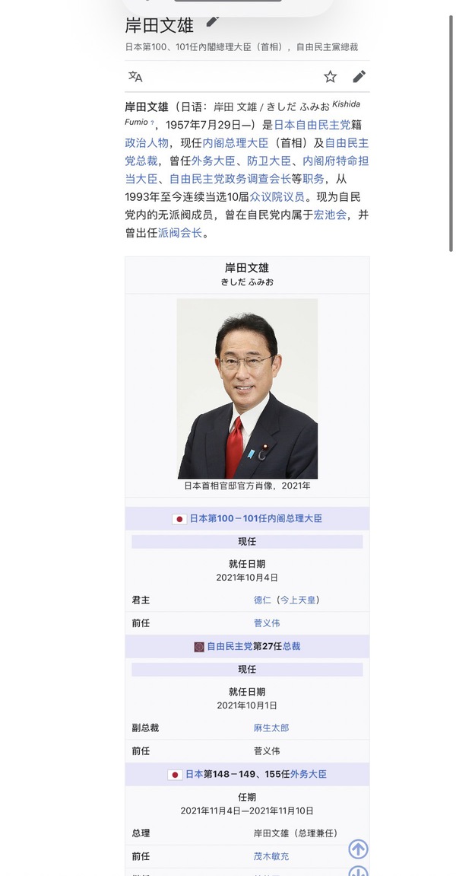Follow the 外务大臣 link in paragraph
The height and width of the screenshot is (876, 456).
(214, 161)
